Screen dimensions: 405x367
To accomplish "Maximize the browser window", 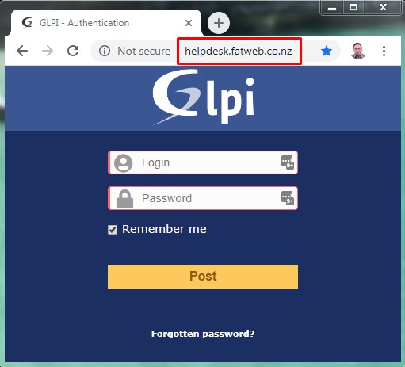I will tap(353, 7).
